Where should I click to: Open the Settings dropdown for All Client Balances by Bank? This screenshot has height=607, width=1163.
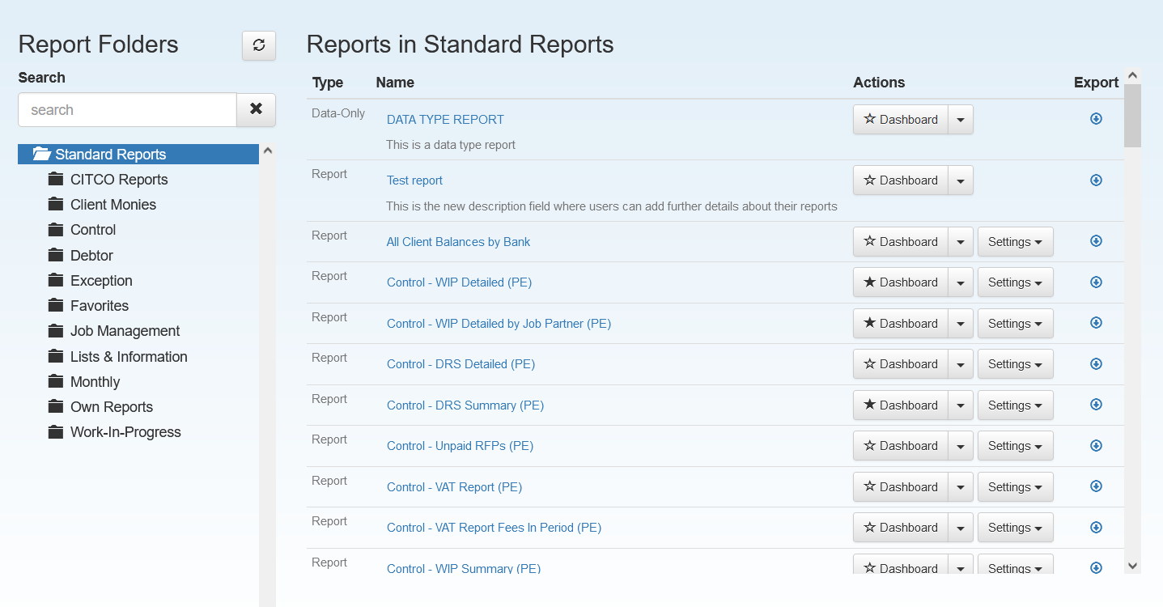pos(1015,240)
